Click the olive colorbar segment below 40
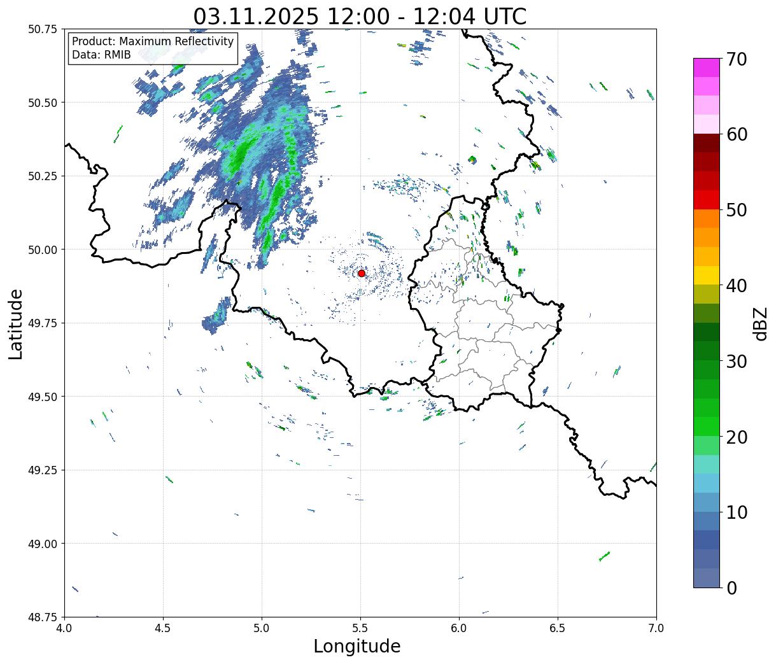776x662 pixels. [x=707, y=294]
